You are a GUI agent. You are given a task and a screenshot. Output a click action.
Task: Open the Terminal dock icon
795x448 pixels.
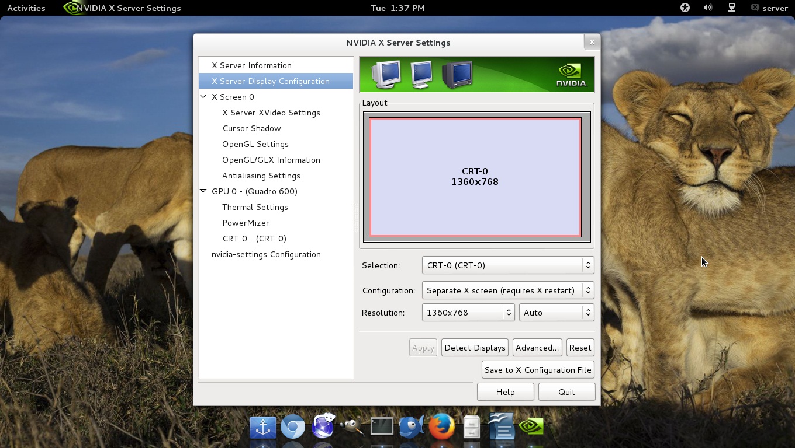(x=382, y=427)
